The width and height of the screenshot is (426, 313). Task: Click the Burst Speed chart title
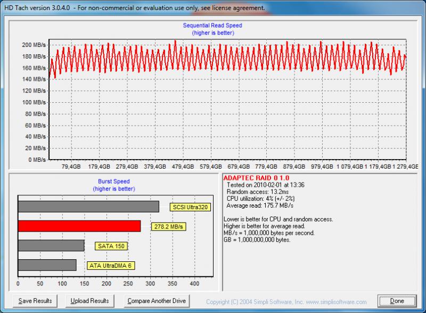pos(114,181)
